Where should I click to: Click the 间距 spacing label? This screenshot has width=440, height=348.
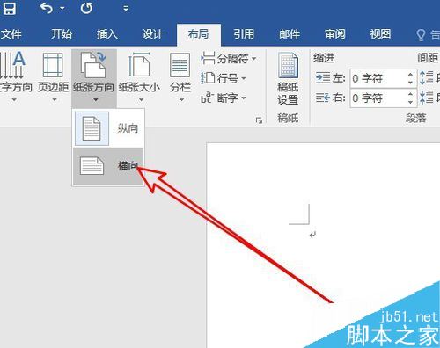(428, 58)
